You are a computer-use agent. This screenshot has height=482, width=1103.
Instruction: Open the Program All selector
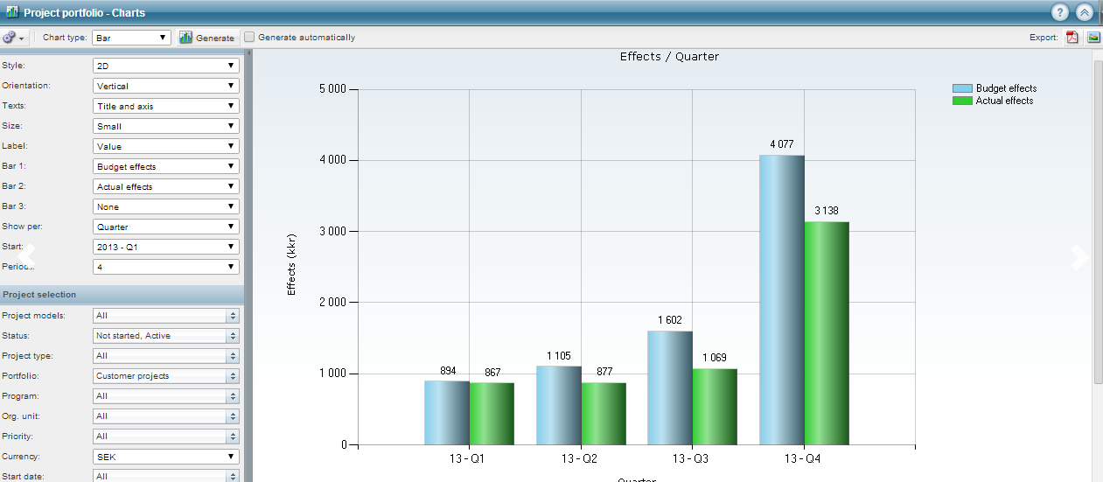[x=166, y=396]
